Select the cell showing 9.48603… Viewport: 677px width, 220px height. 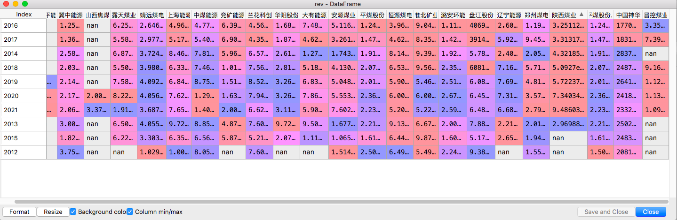coord(568,110)
